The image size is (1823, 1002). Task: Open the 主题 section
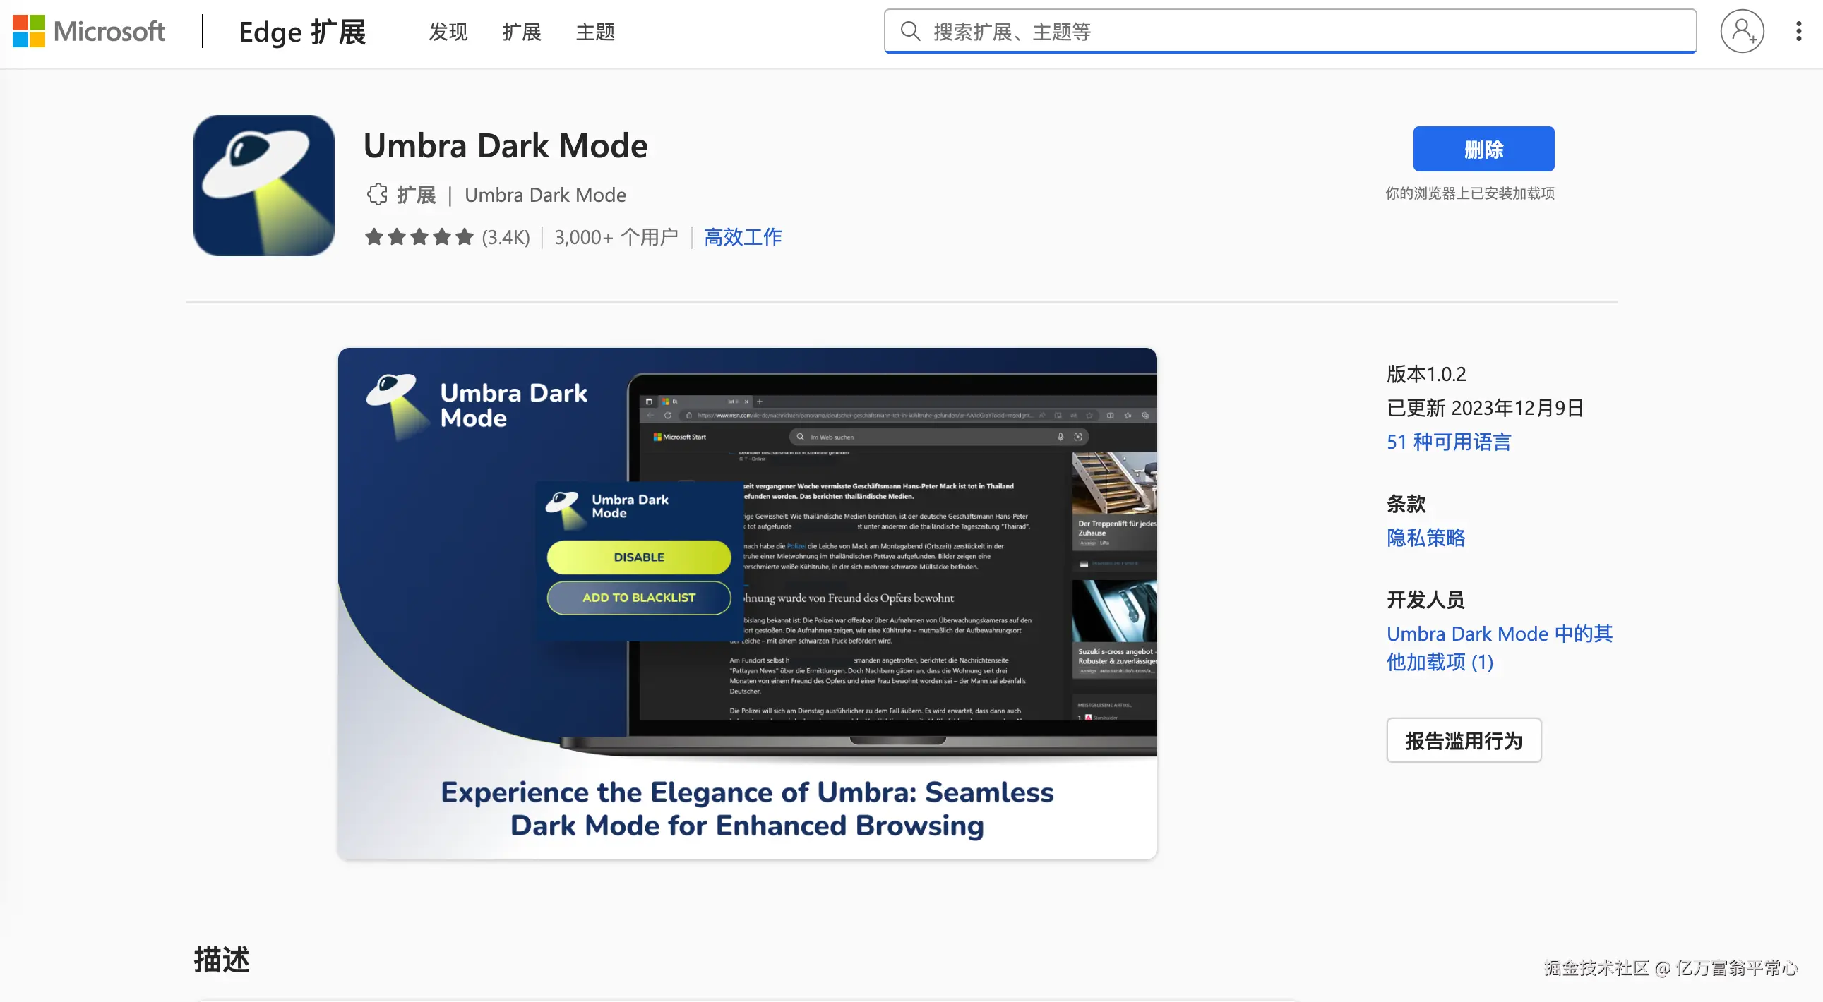[595, 31]
